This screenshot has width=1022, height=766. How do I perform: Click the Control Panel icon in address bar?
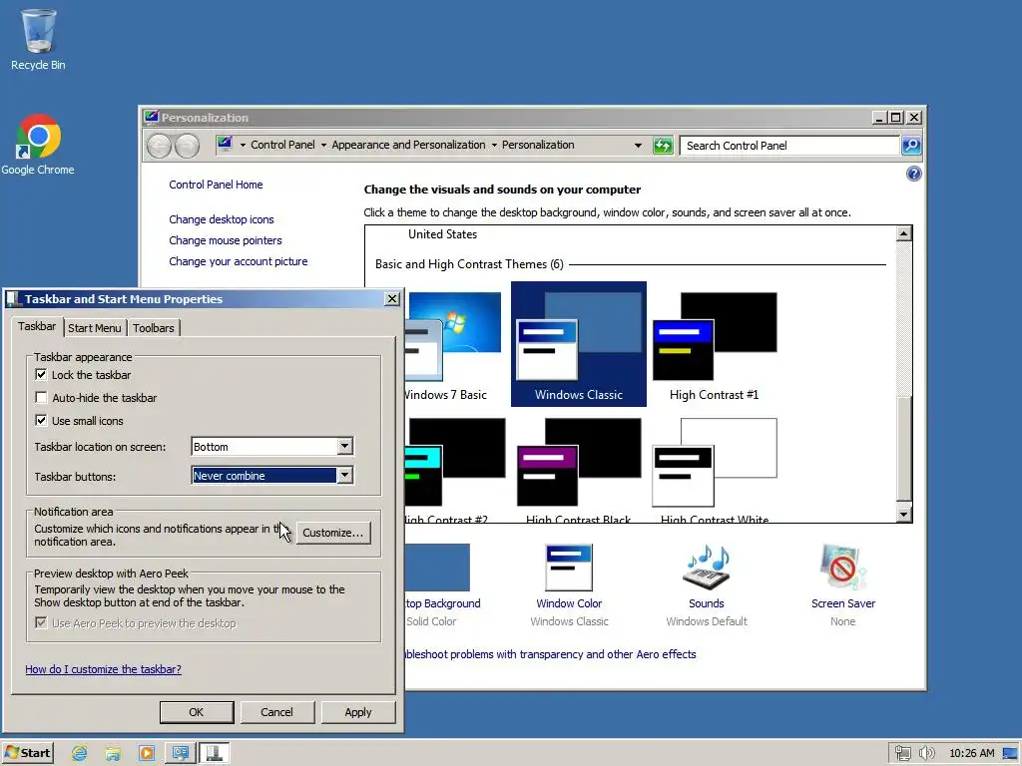[x=225, y=144]
